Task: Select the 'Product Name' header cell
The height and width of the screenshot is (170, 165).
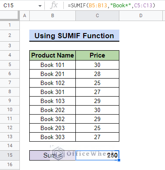Action: [x=53, y=55]
